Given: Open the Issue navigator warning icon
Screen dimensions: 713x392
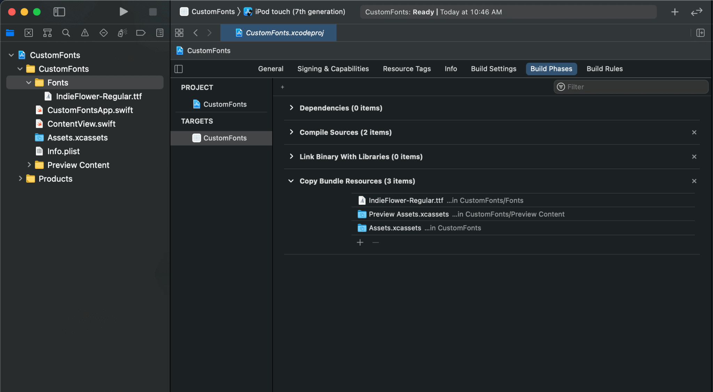Looking at the screenshot, I should click(85, 33).
